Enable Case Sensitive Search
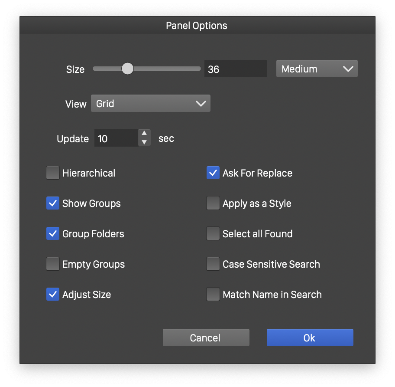 pos(213,264)
